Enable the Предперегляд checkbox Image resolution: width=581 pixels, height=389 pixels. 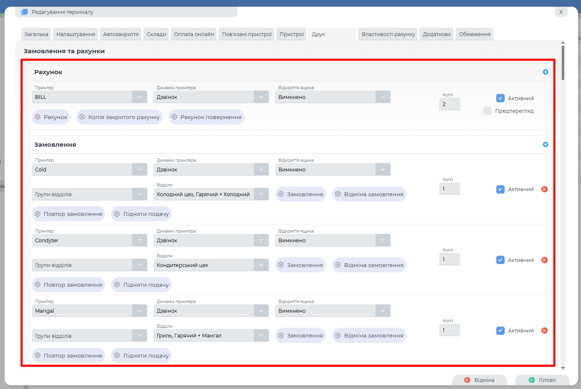[487, 111]
